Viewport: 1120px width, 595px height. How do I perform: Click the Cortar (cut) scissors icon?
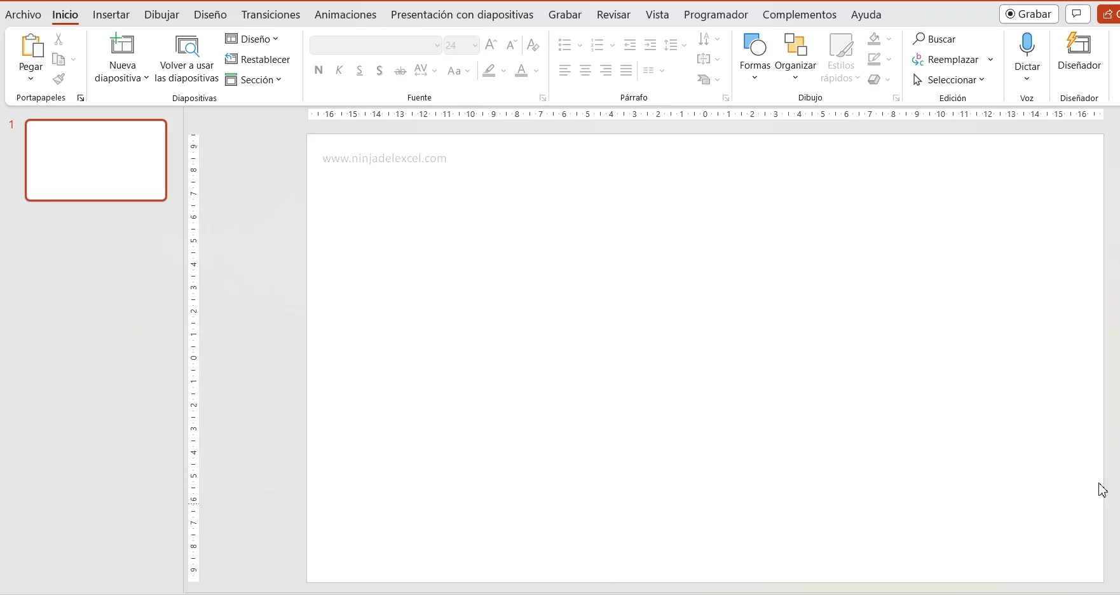(x=59, y=39)
